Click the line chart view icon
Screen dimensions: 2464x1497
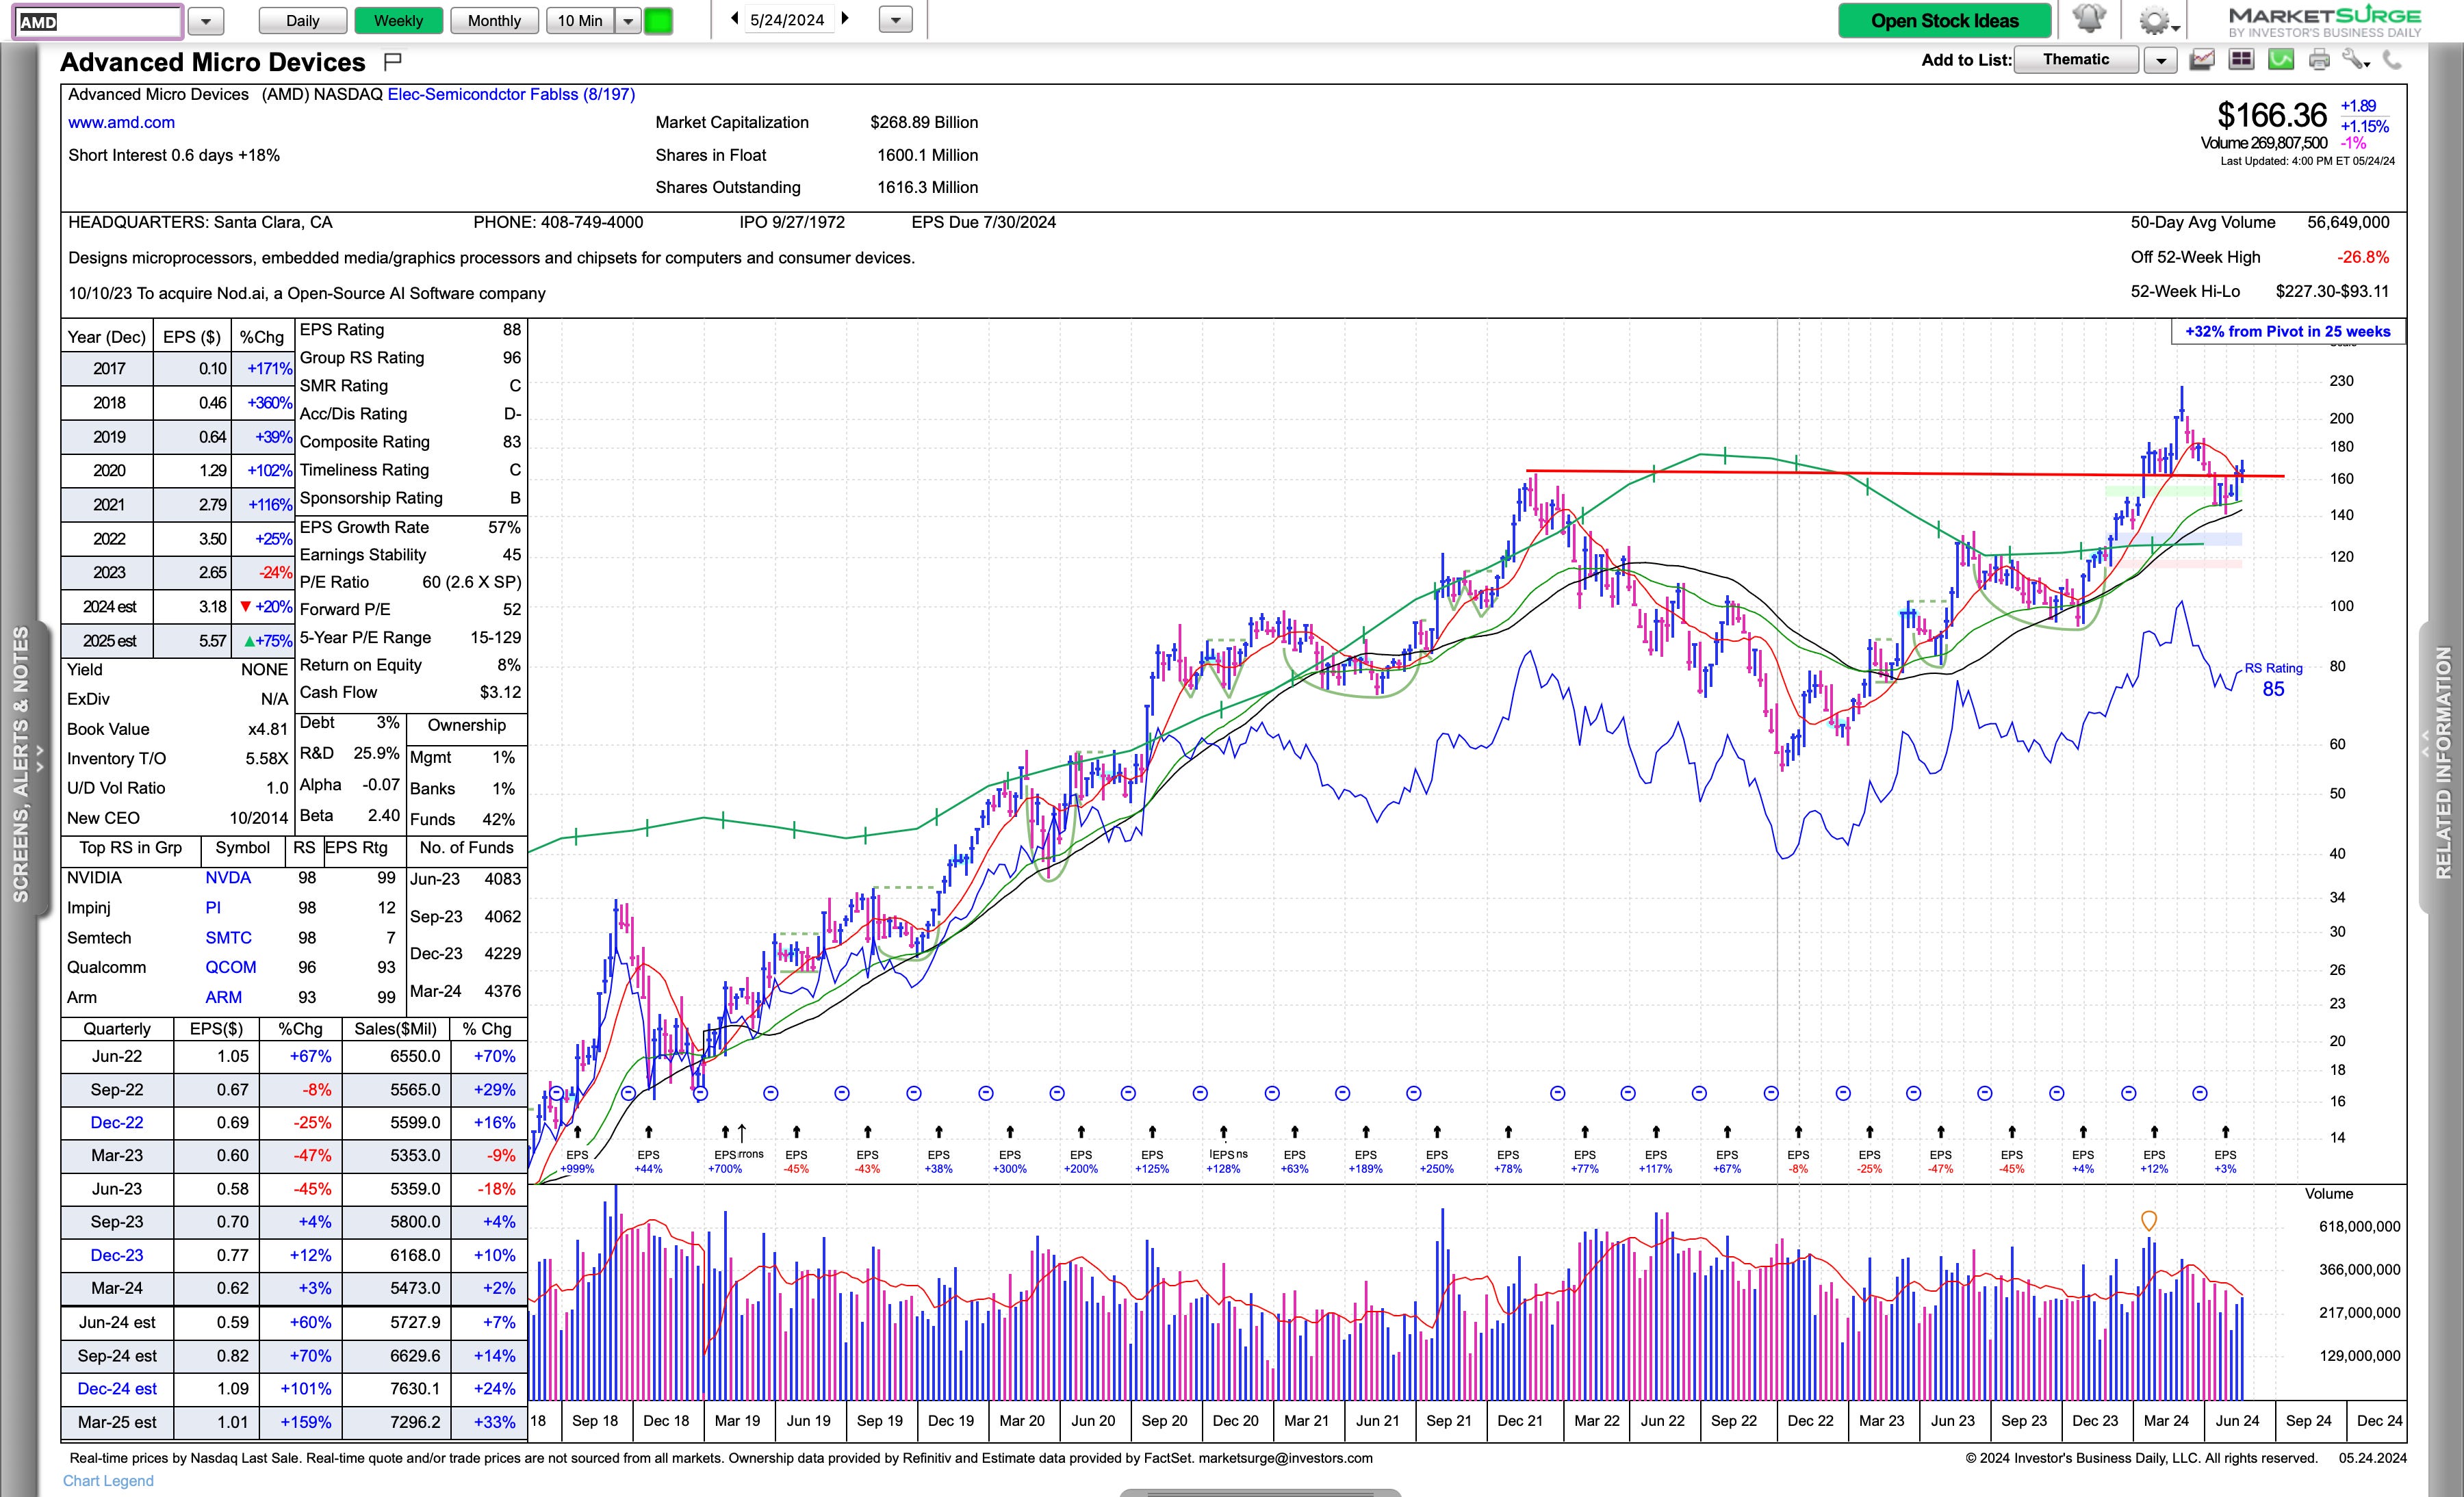click(2202, 60)
